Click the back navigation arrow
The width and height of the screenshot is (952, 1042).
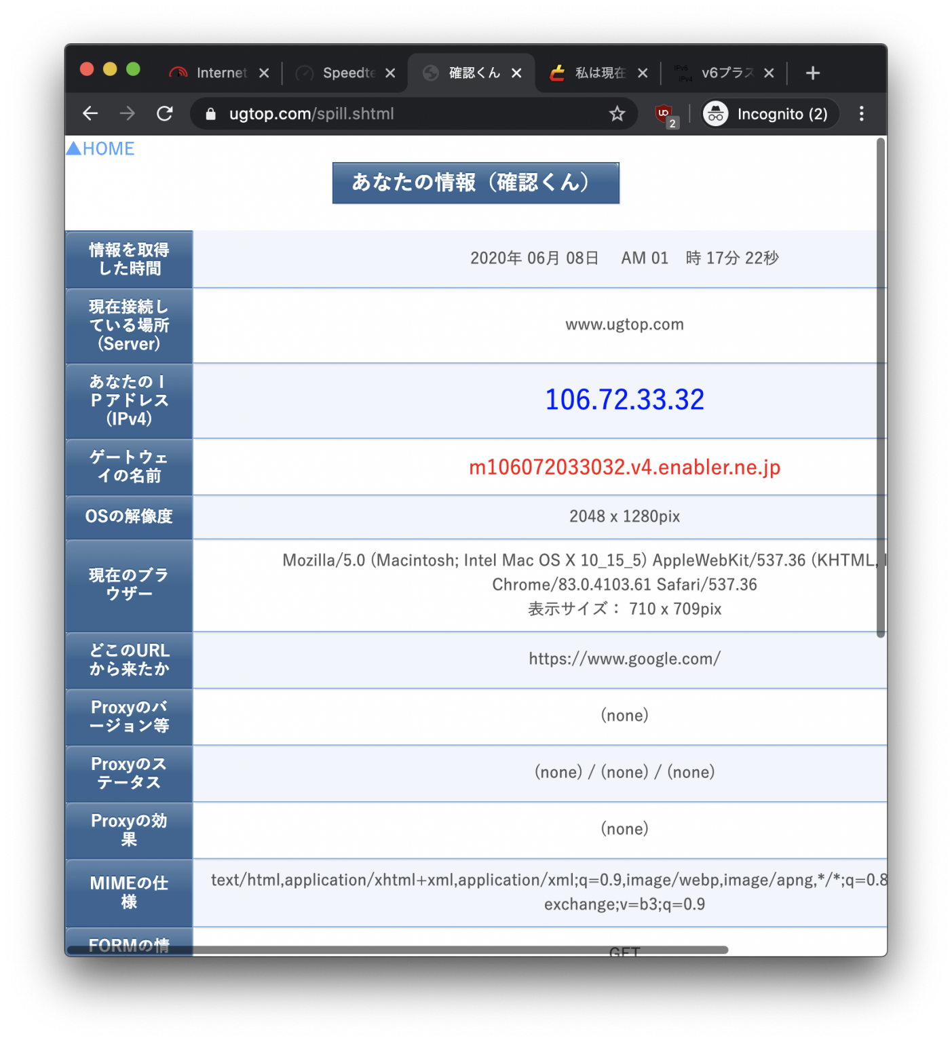(x=90, y=113)
